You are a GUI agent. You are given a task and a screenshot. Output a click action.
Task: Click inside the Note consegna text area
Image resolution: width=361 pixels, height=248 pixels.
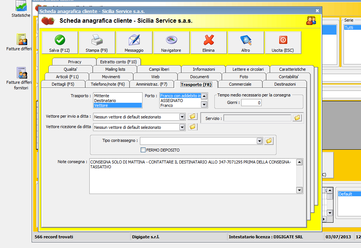[x=193, y=176]
